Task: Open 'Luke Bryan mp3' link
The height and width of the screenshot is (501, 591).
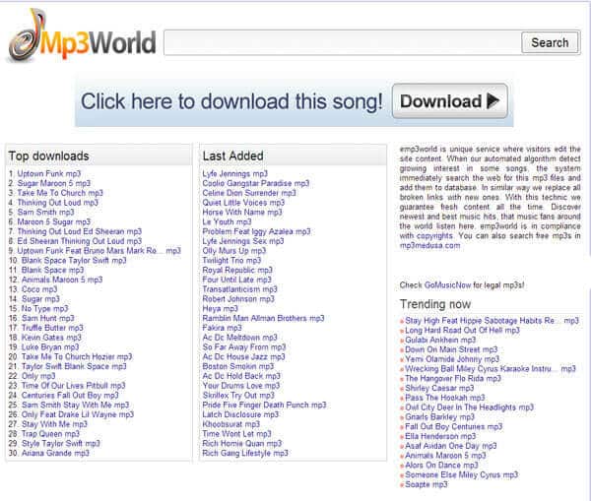Action: click(50, 346)
